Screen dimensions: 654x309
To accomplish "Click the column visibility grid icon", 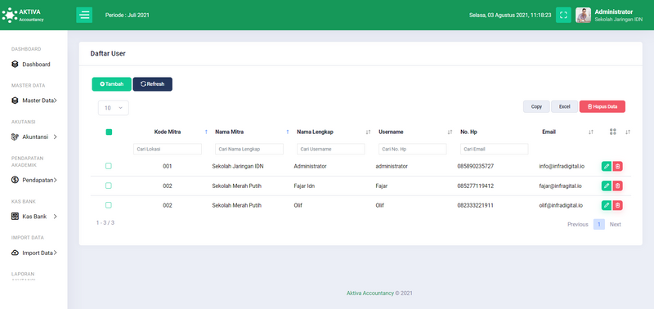I will (x=612, y=132).
